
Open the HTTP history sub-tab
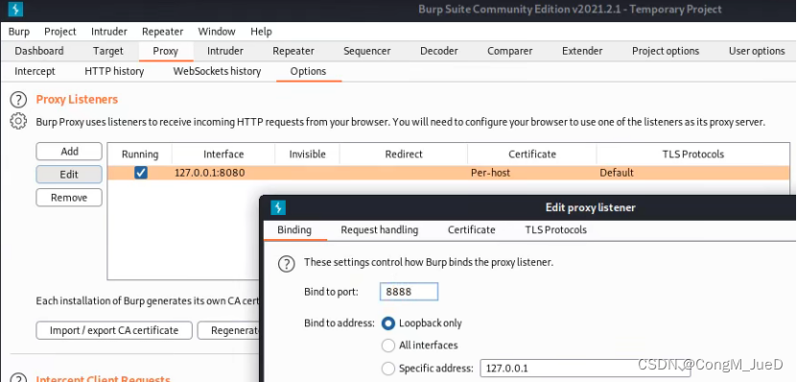pyautogui.click(x=114, y=71)
